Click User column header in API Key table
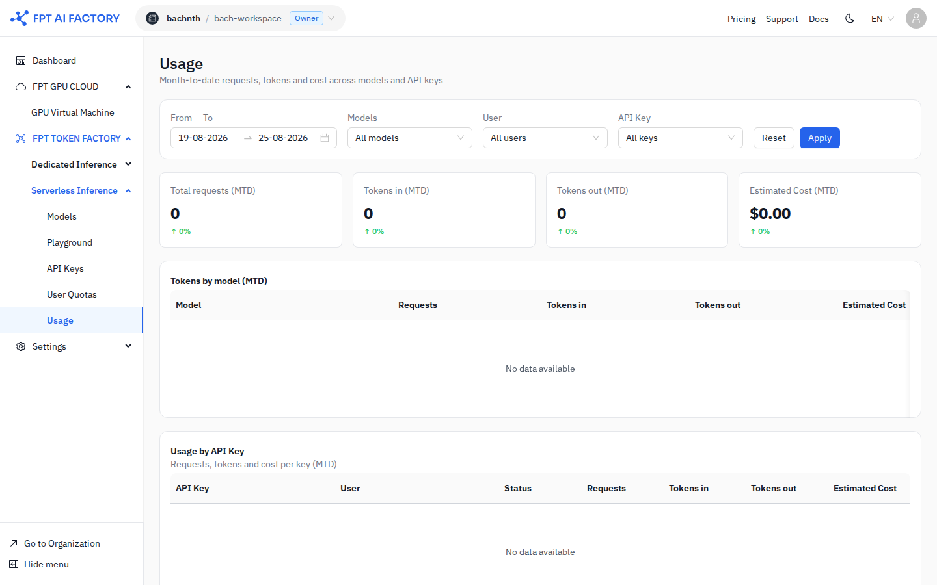The width and height of the screenshot is (937, 585). pyautogui.click(x=350, y=488)
